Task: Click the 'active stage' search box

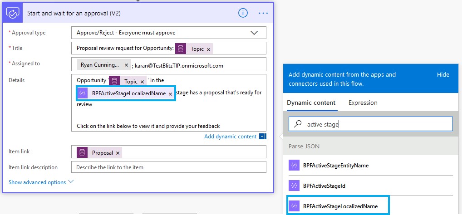Action: tap(370, 124)
